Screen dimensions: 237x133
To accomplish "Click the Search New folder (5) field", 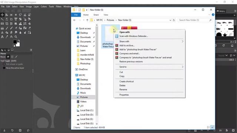I will [195, 20].
